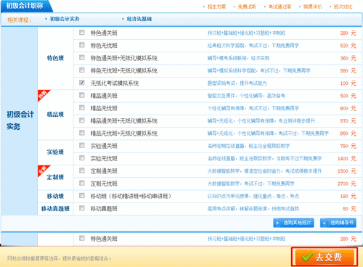Click description 大数据智能教学，考试不过，下期免费再学
The width and height of the screenshot is (363, 267).
tap(251, 184)
